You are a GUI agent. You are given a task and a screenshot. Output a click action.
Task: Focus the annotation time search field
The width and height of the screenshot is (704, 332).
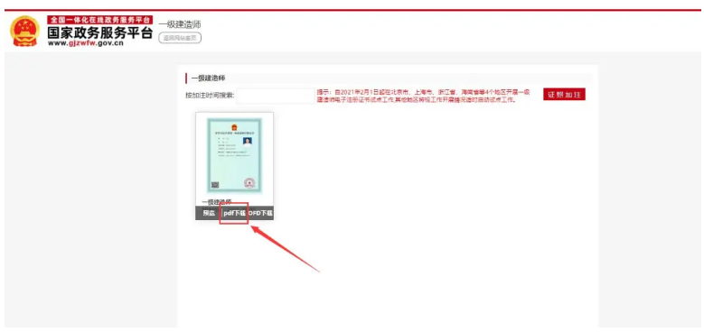pos(275,96)
